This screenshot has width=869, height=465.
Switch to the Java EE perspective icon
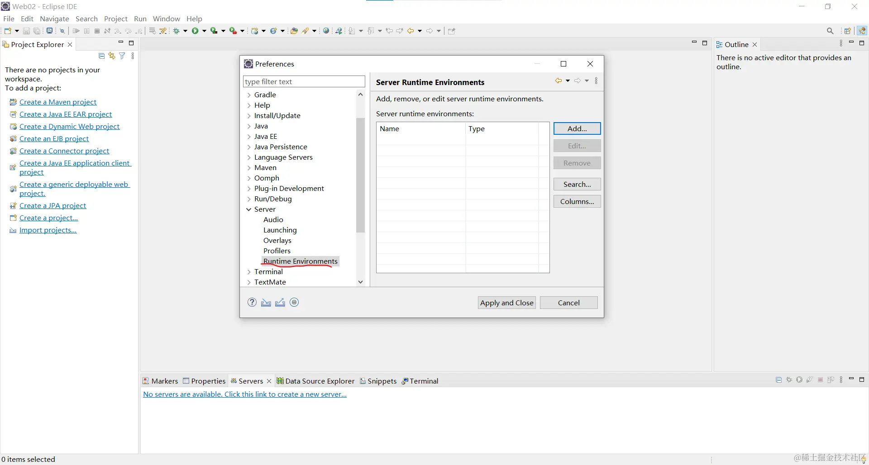862,31
